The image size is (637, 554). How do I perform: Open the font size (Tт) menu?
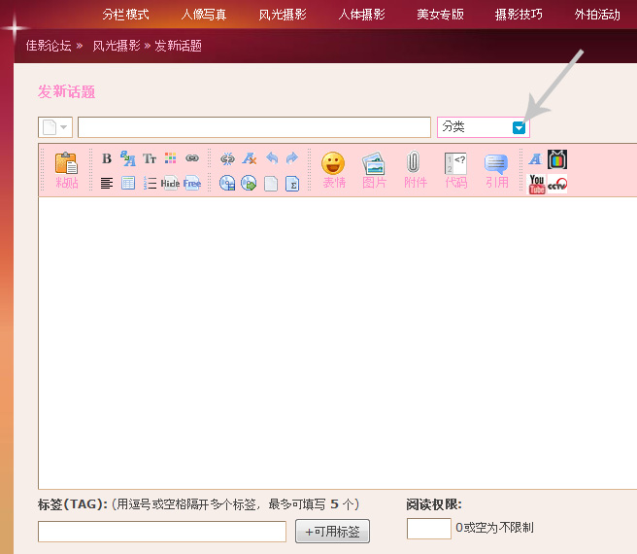point(150,158)
